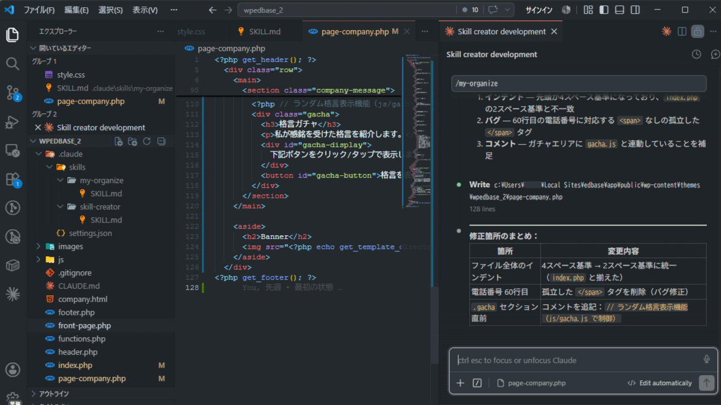Toggle the primary side bar visibility

coord(604,10)
